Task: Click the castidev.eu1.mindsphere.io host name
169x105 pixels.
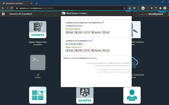Action: click(78, 41)
